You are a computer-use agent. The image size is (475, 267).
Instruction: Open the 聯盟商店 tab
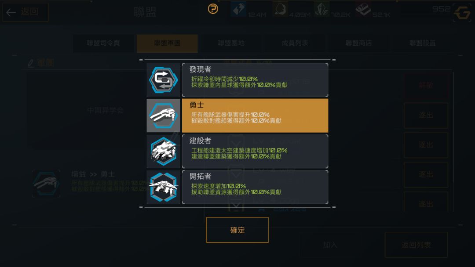[359, 43]
